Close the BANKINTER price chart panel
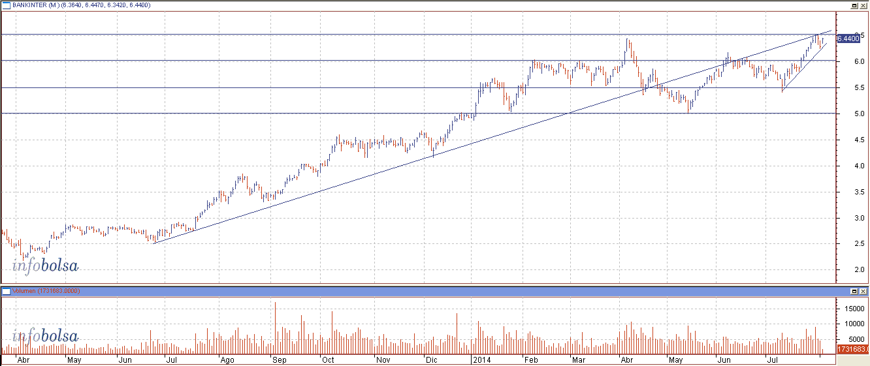Screen dimensions: 870x366 coord(863,5)
